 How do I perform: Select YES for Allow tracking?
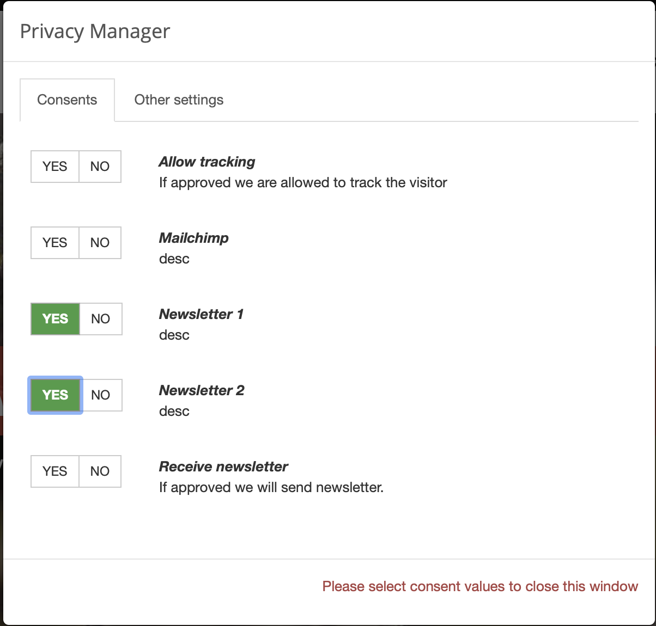55,167
